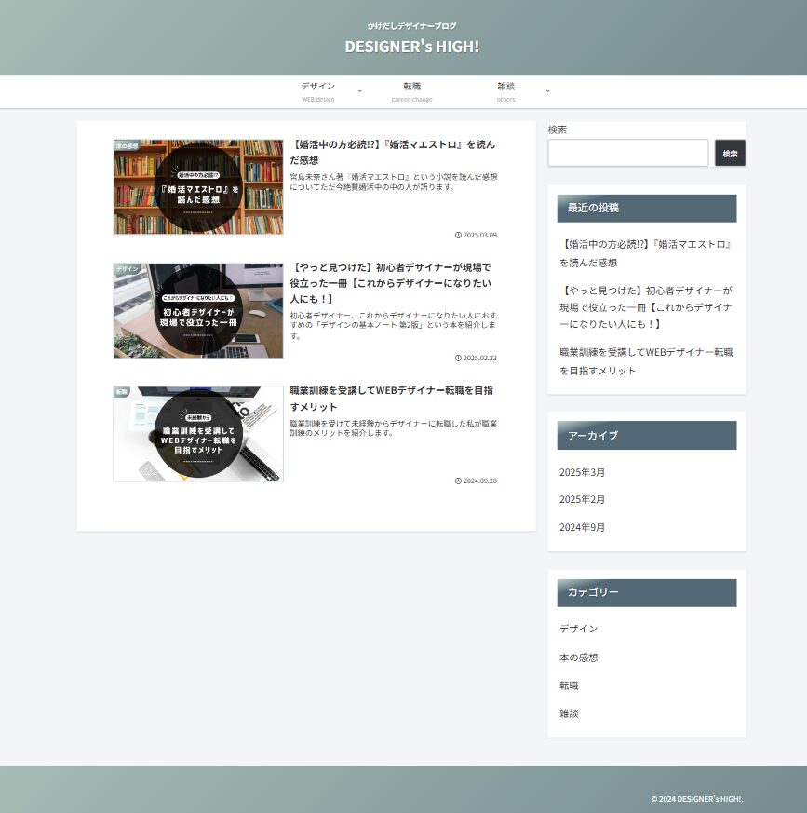The width and height of the screenshot is (807, 813).
Task: Select the 2025年2月 archive link
Action: pos(582,499)
